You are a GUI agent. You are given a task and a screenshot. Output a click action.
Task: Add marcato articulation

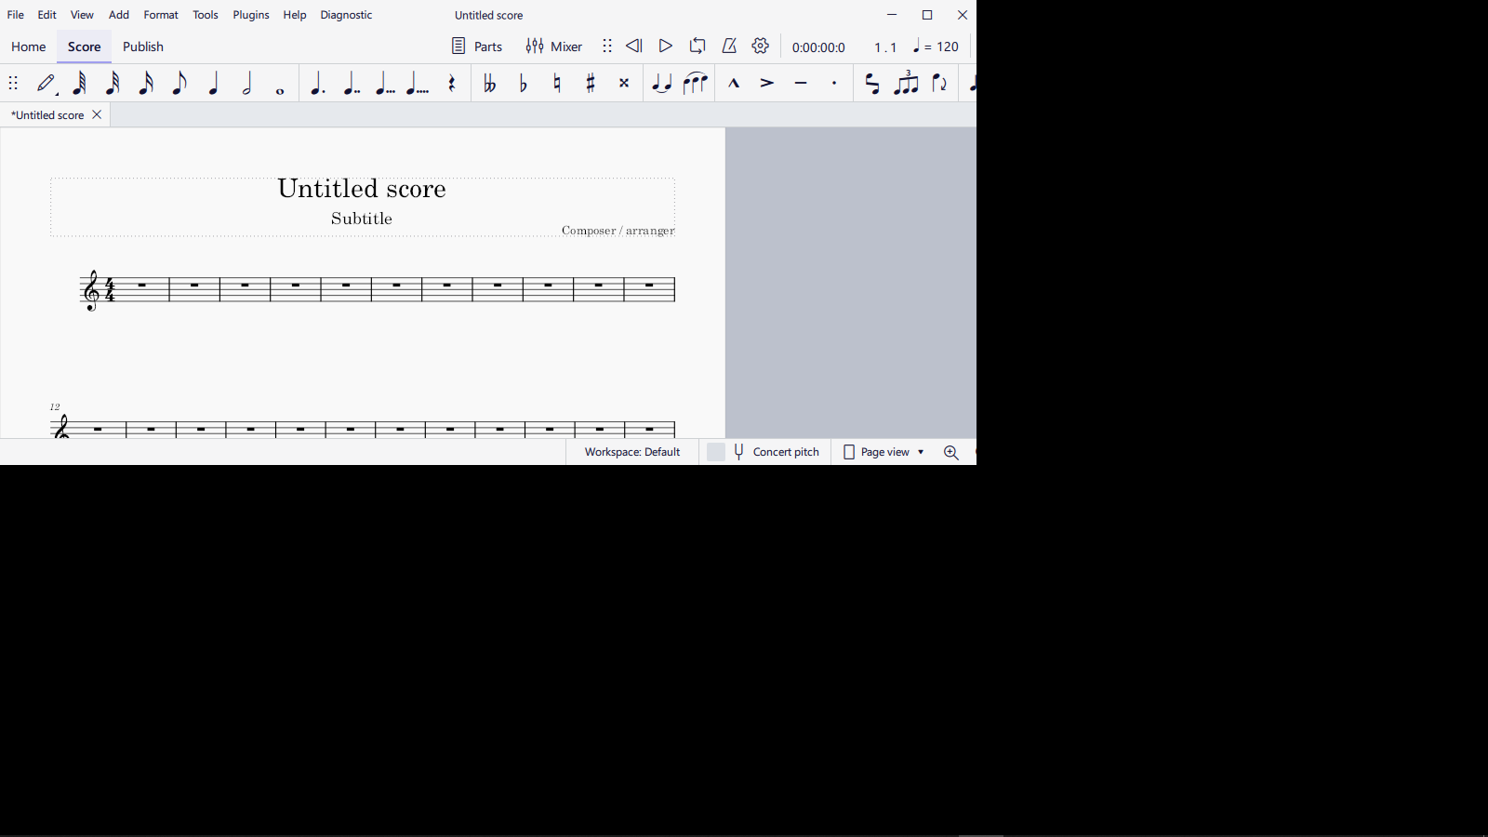point(734,84)
